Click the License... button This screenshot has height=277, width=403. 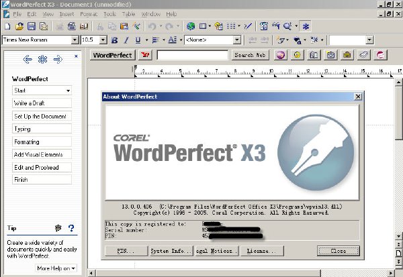(x=262, y=251)
